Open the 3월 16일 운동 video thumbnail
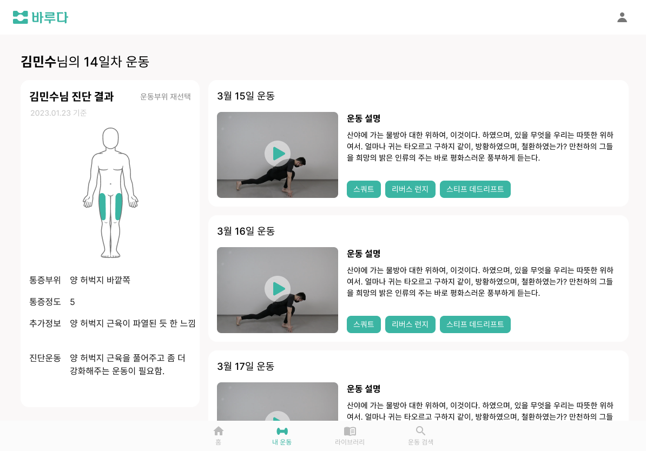Image resolution: width=646 pixels, height=451 pixels. click(277, 290)
